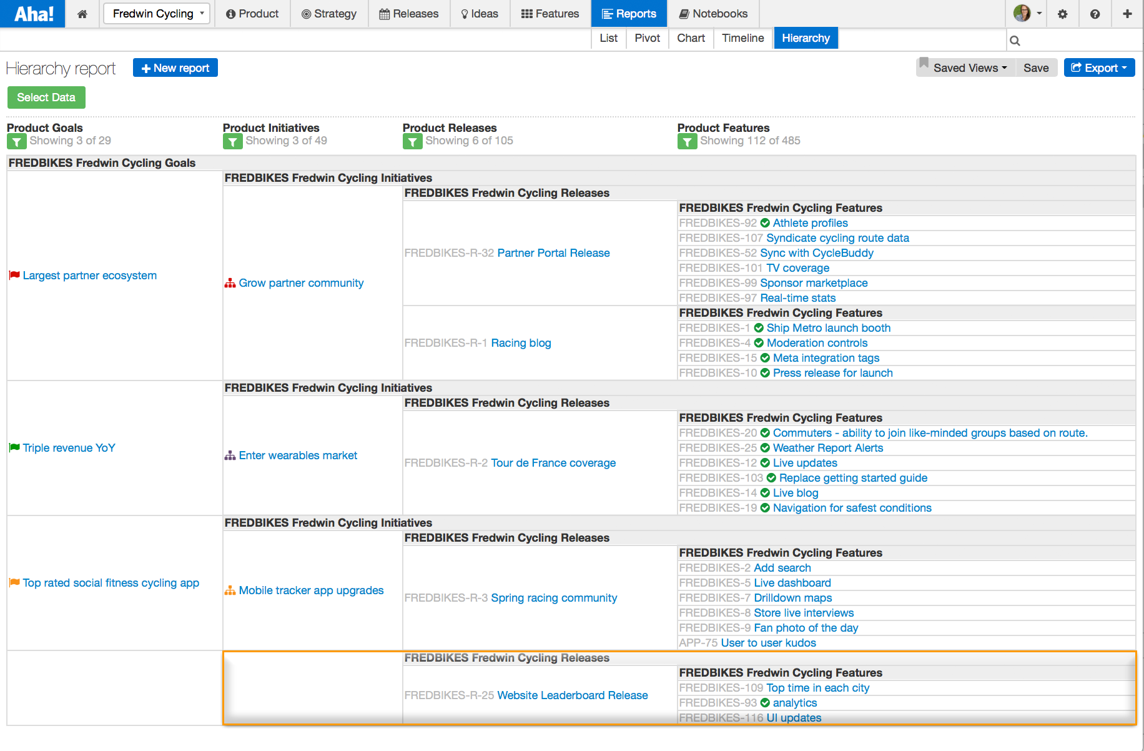Toggle the green check on Athlete profiles

click(766, 223)
